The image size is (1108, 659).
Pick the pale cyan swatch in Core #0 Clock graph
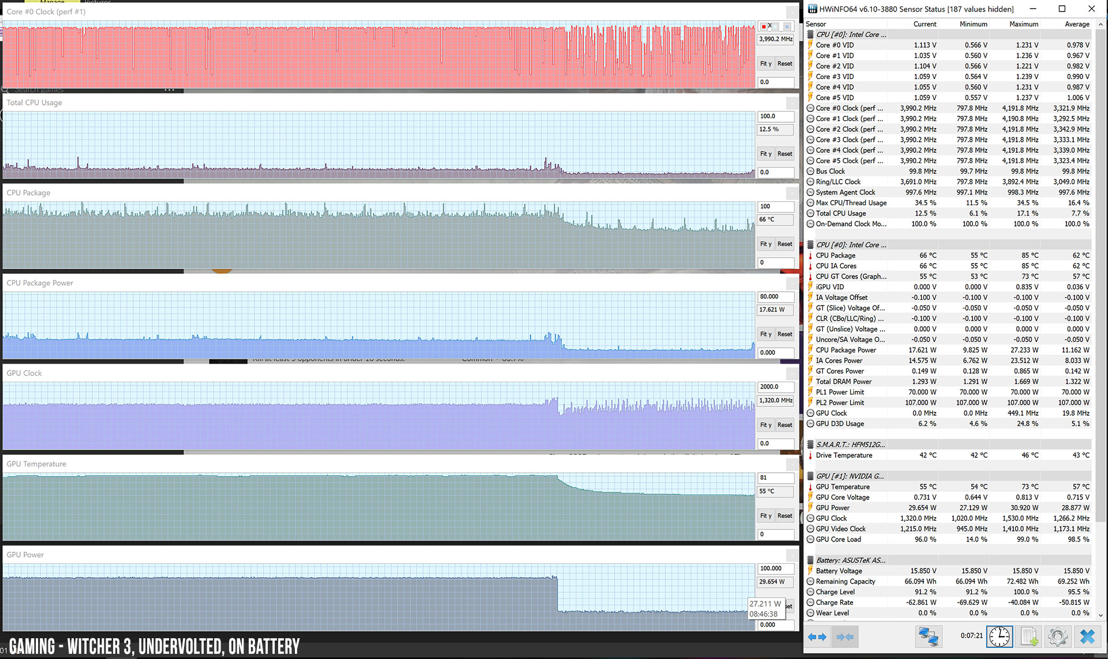point(775,27)
